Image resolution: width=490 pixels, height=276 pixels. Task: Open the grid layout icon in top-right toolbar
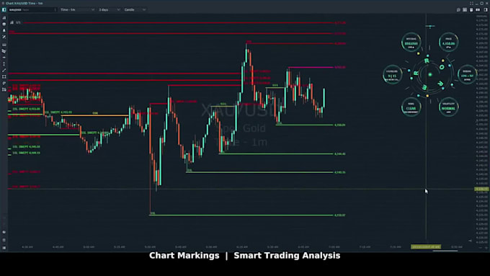tap(465, 9)
